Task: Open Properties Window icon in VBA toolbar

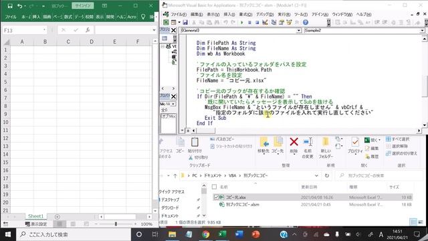Action: pyautogui.click(x=282, y=22)
